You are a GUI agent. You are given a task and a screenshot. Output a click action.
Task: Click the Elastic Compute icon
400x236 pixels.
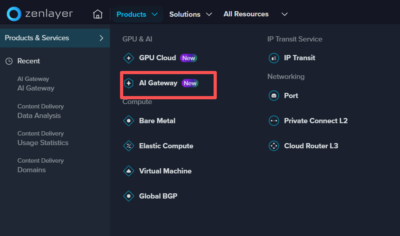(x=128, y=146)
